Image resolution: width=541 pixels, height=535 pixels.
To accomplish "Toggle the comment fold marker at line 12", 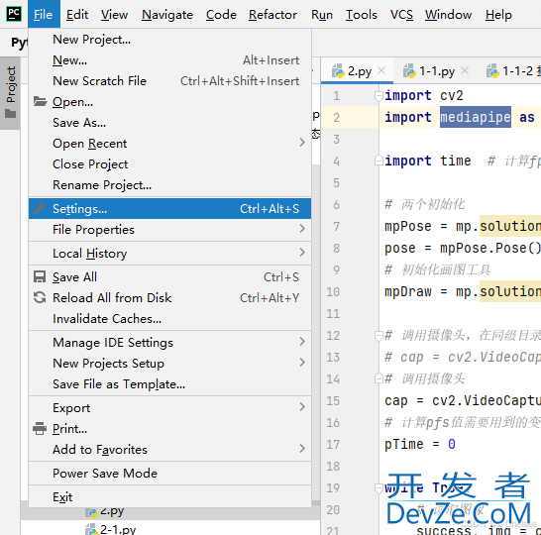I will (x=379, y=335).
